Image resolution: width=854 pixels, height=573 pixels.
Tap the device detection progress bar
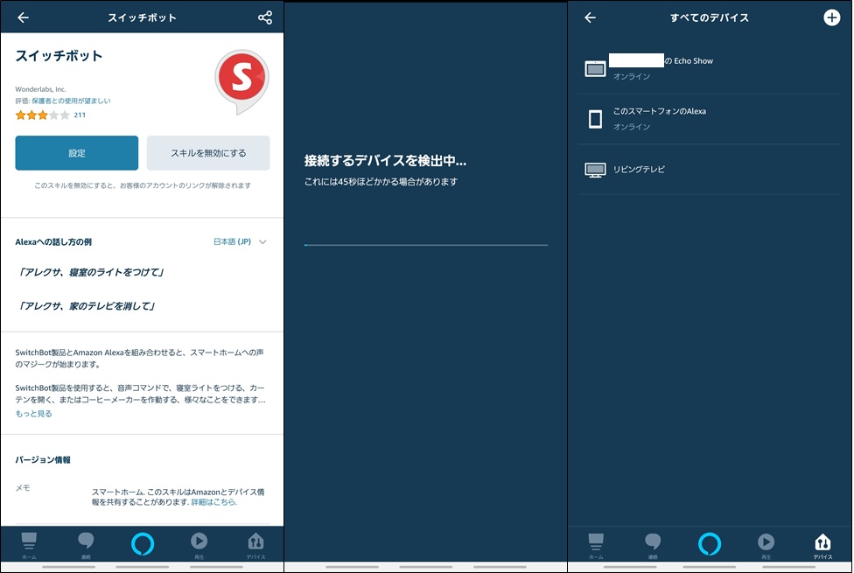(x=426, y=245)
